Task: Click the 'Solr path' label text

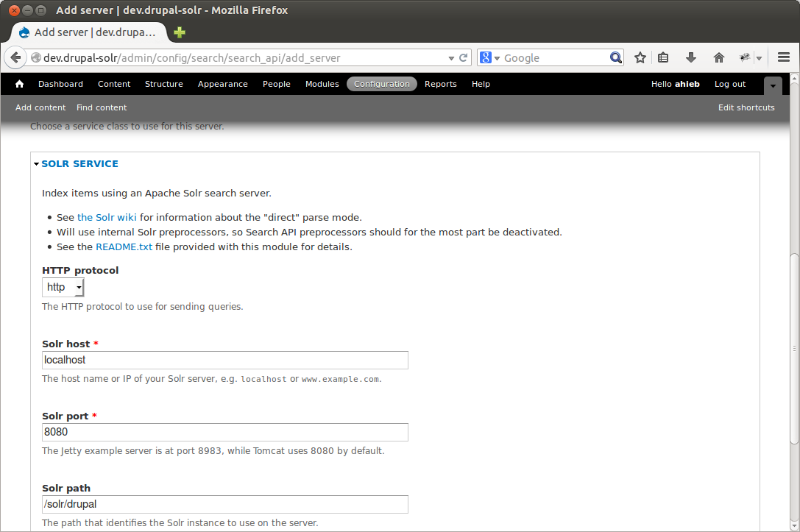Action: [66, 488]
